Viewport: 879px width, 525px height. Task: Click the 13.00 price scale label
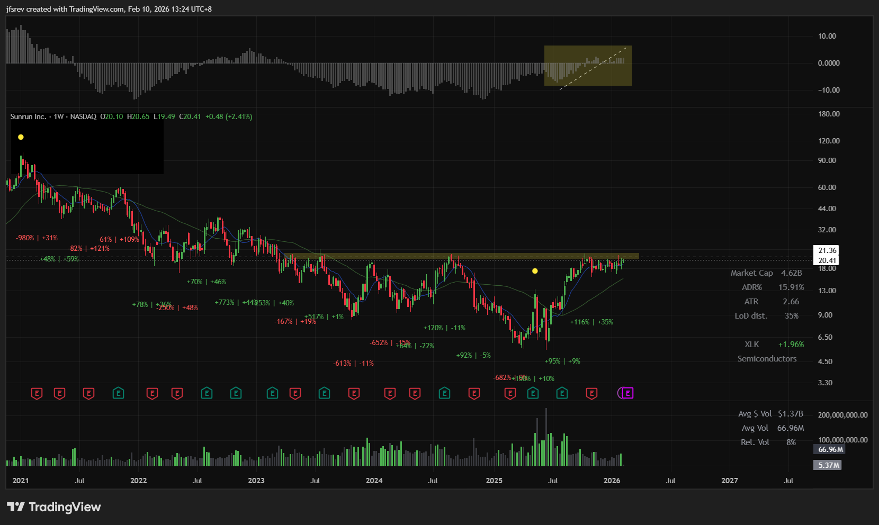point(827,291)
